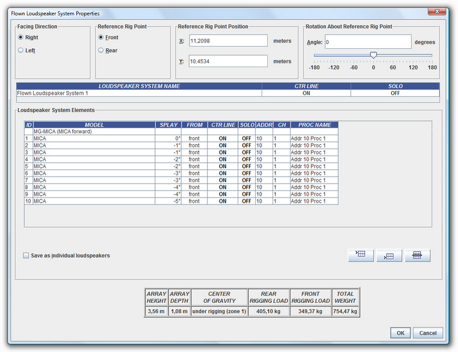Click the X position input field
This screenshot has width=458, height=352.
[x=227, y=41]
